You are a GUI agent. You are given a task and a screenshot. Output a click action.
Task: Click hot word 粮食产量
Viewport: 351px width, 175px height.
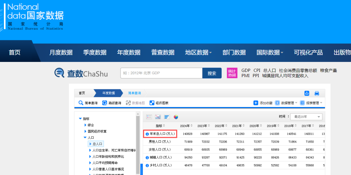(328, 71)
